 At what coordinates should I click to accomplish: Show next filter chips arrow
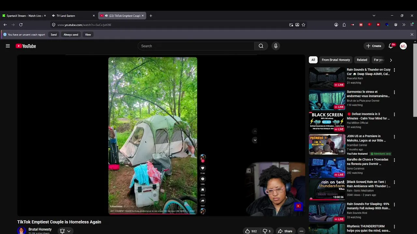[x=391, y=60]
